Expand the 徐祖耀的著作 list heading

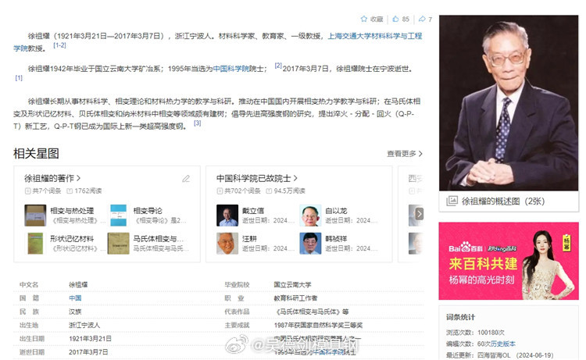point(52,178)
